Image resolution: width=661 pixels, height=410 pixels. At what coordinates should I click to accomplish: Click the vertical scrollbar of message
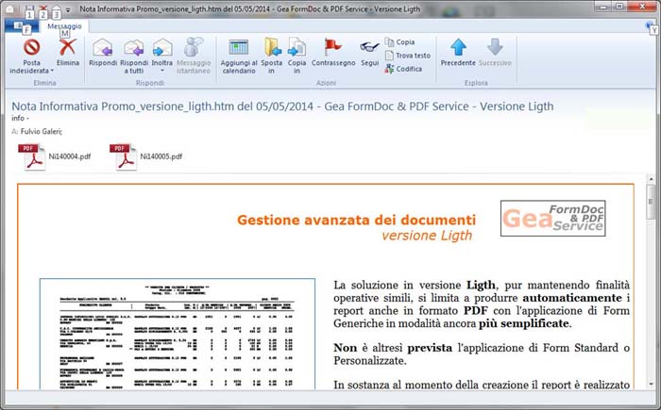tap(651, 283)
